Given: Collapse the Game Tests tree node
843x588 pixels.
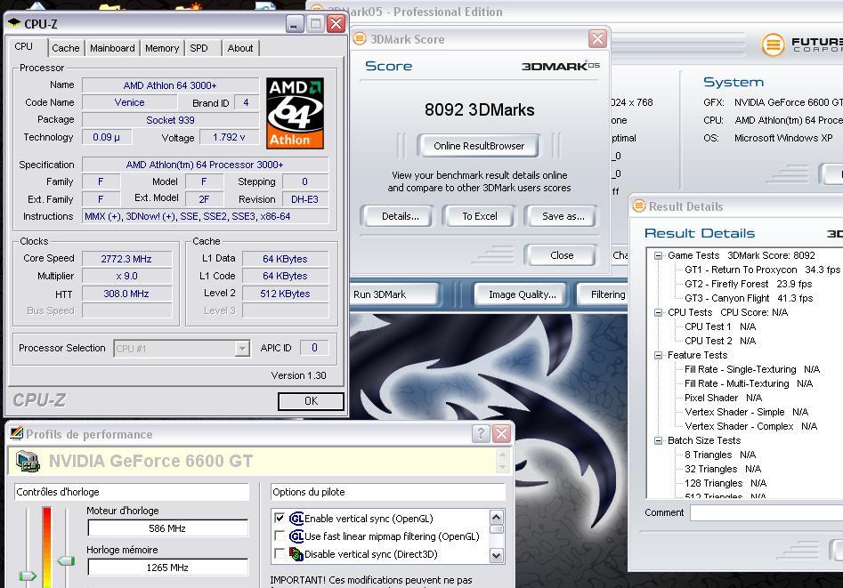Looking at the screenshot, I should click(658, 256).
